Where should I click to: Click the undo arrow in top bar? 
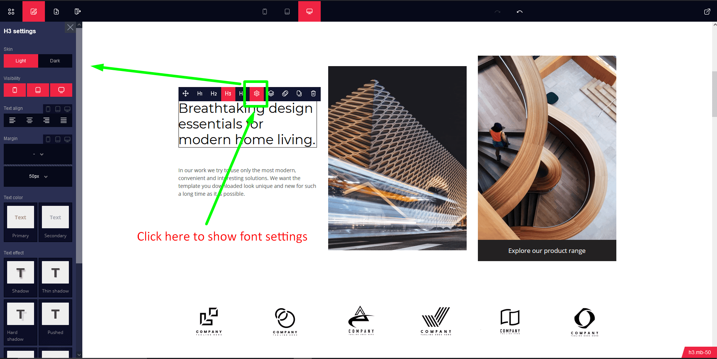519,12
